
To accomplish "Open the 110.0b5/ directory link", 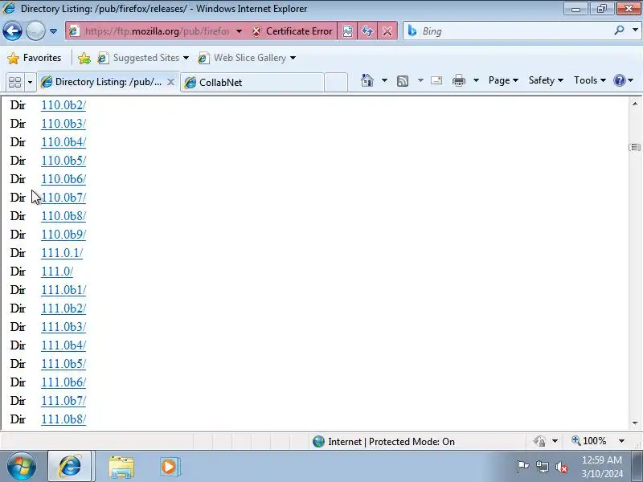I will (63, 161).
